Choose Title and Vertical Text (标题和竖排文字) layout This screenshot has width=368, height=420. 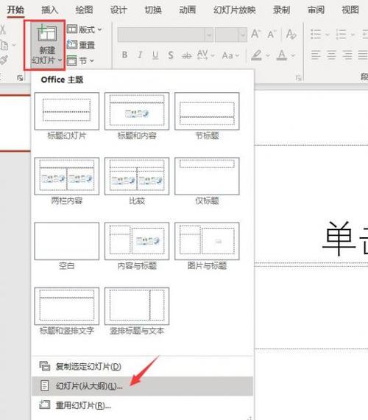pos(67,311)
